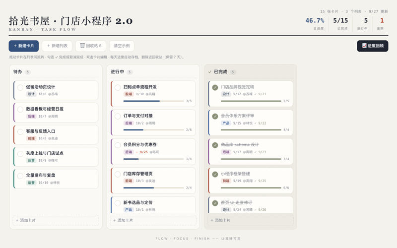Mark 门店库存管理页 as complete

pyautogui.click(x=118, y=175)
